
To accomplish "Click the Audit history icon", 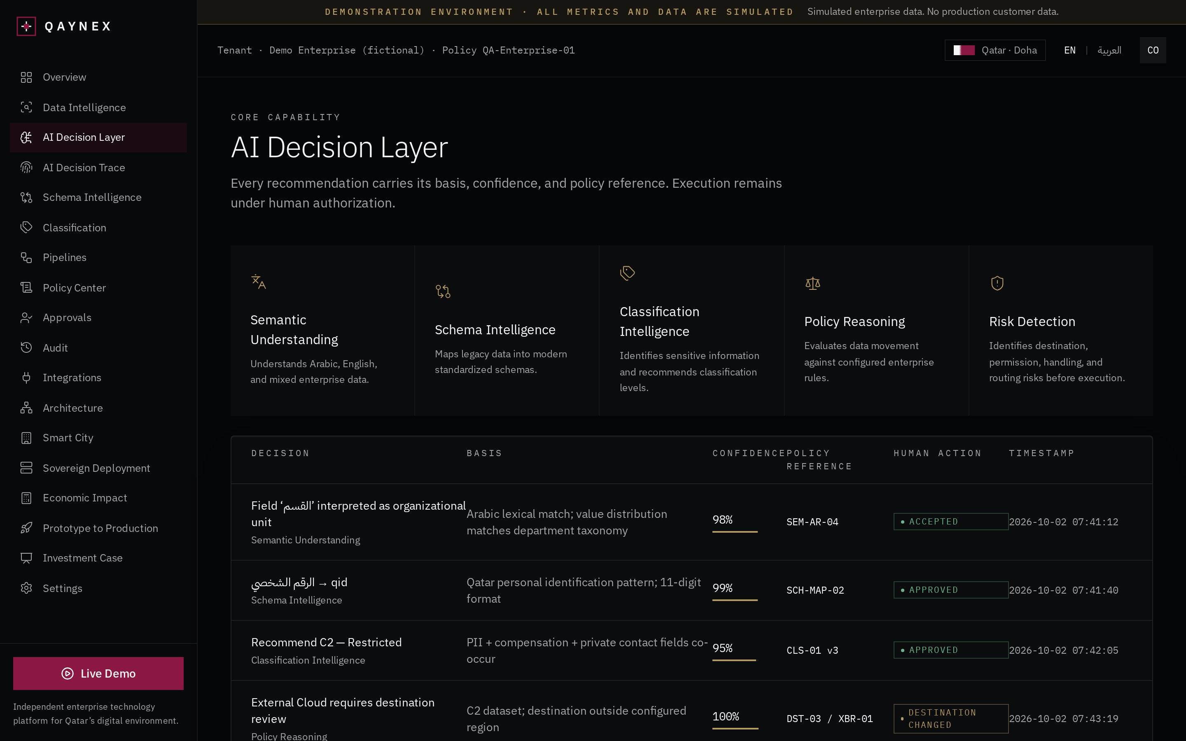I will click(x=26, y=348).
